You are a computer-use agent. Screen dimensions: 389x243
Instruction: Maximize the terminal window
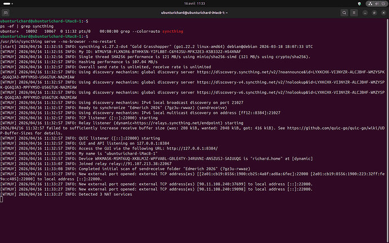(374, 12)
